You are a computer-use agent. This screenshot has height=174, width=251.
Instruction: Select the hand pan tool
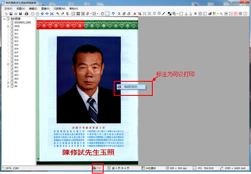(x=102, y=14)
